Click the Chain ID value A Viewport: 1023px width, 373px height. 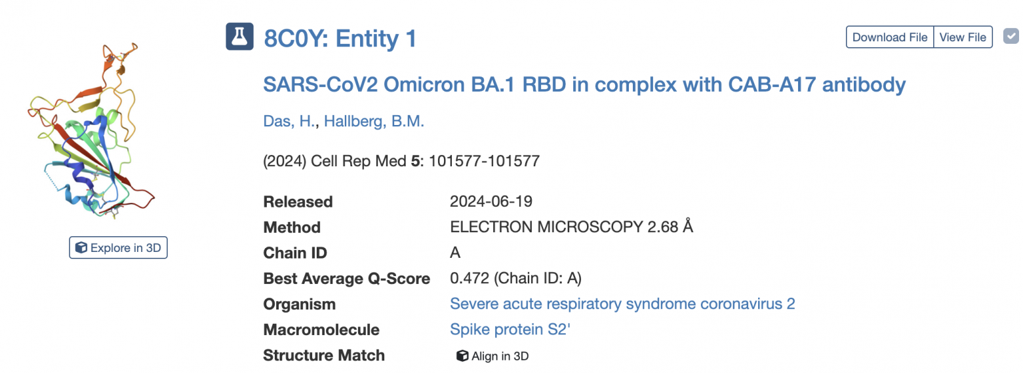pyautogui.click(x=455, y=253)
